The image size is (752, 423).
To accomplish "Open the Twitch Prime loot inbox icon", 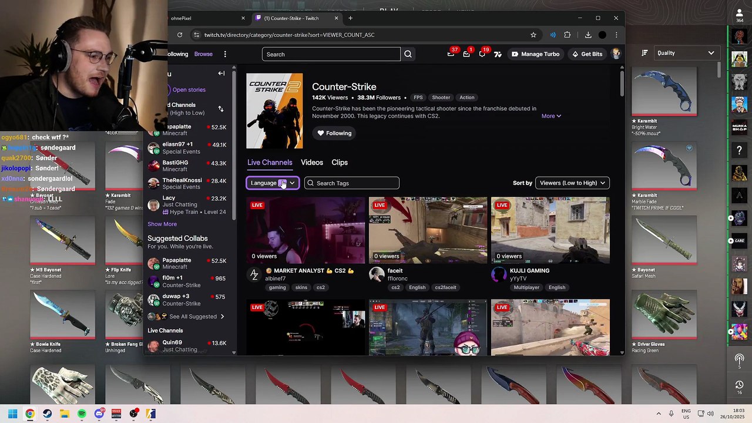I will click(451, 54).
